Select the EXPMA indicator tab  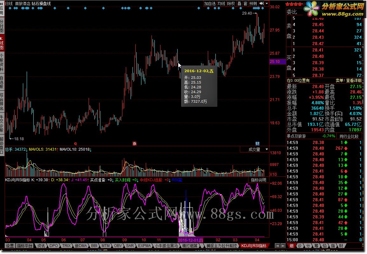click(x=144, y=246)
